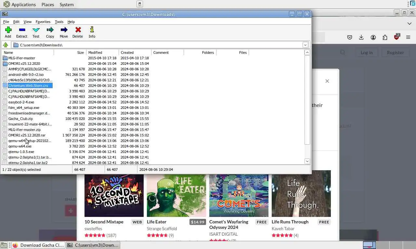Screen dimensions: 416x249
Task: Click Log in button in browser
Action: click(x=366, y=53)
